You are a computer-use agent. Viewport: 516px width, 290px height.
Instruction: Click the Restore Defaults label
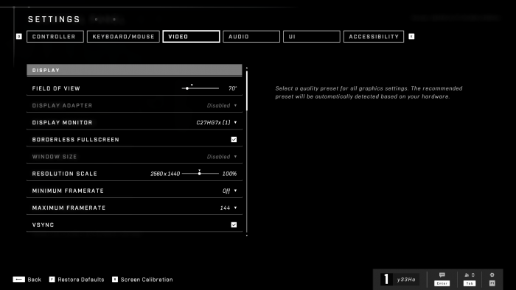(81, 280)
